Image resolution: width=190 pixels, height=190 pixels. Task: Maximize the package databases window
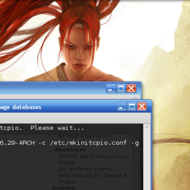pyautogui.click(x=132, y=106)
